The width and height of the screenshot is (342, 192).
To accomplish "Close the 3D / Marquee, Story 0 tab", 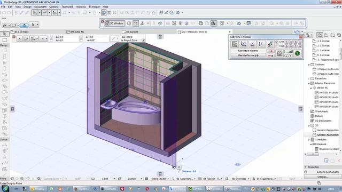I will tap(229, 32).
